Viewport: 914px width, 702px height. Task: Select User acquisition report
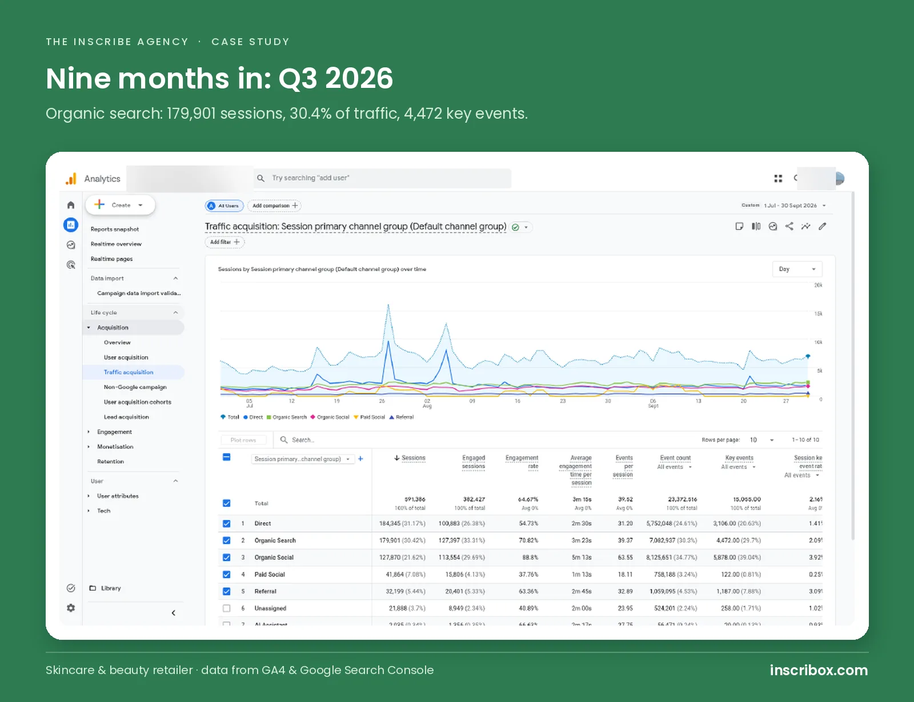(126, 357)
